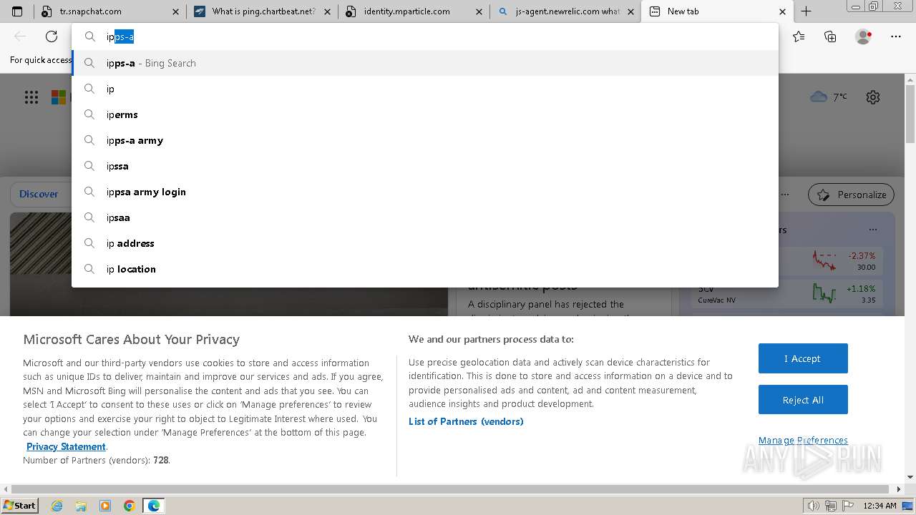Image resolution: width=916 pixels, height=515 pixels.
Task: Click the vertical scrollbar up arrow
Action: (910, 79)
